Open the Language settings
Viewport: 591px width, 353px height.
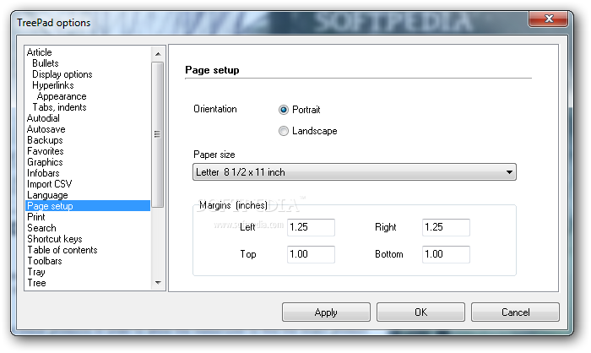coord(47,195)
